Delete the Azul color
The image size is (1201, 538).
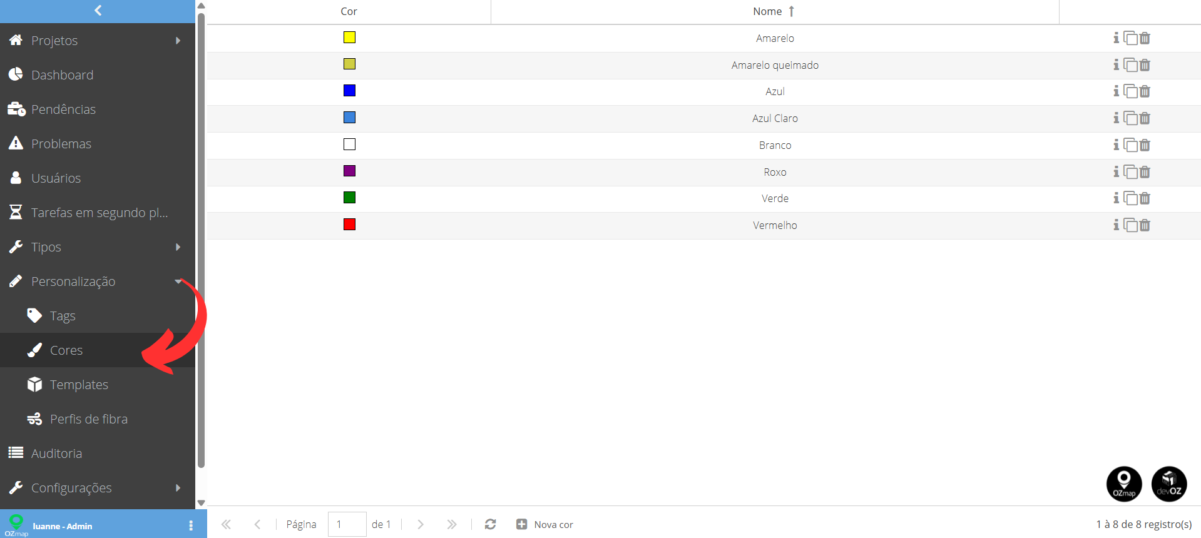(1145, 91)
